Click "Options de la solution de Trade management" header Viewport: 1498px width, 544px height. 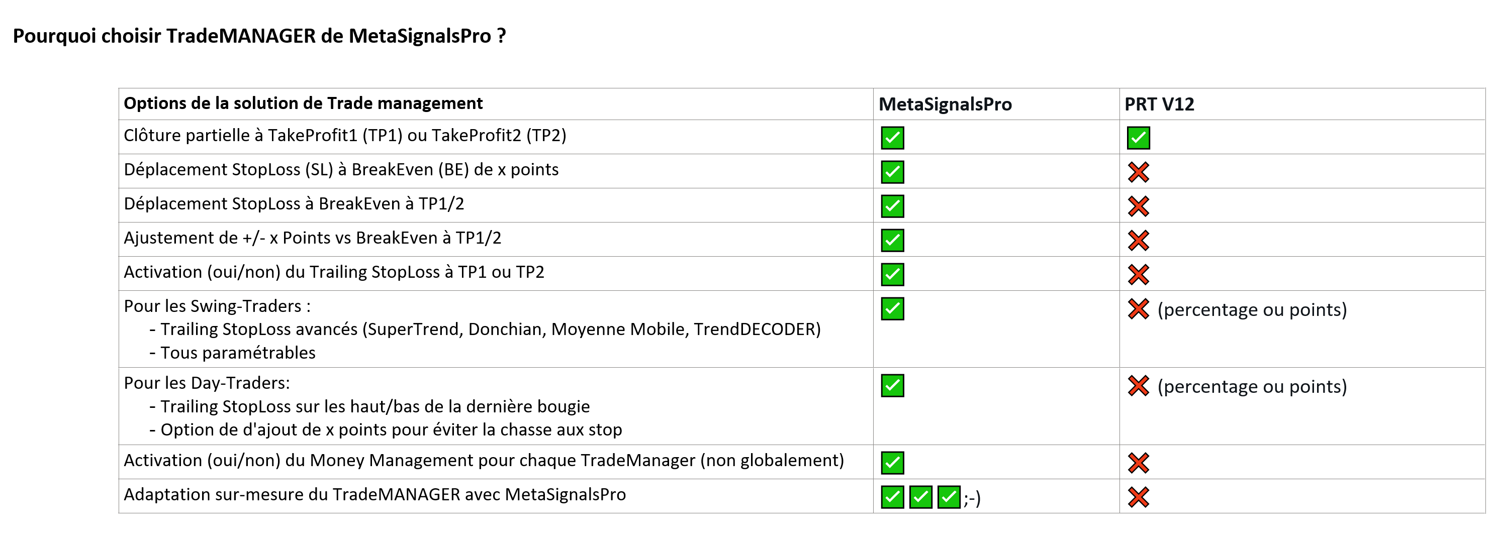click(303, 103)
